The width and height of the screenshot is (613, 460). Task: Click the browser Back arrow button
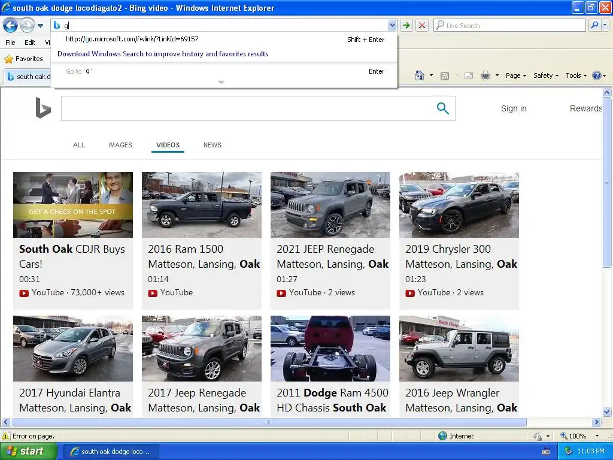click(10, 26)
